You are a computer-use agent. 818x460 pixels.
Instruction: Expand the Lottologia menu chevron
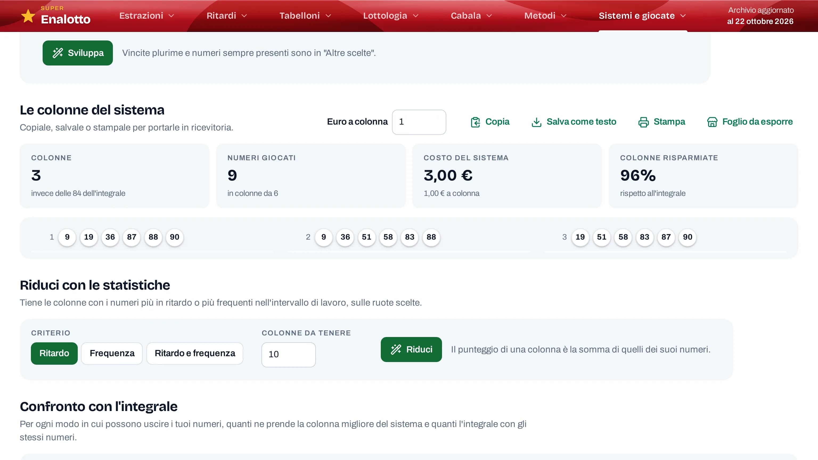tap(416, 16)
